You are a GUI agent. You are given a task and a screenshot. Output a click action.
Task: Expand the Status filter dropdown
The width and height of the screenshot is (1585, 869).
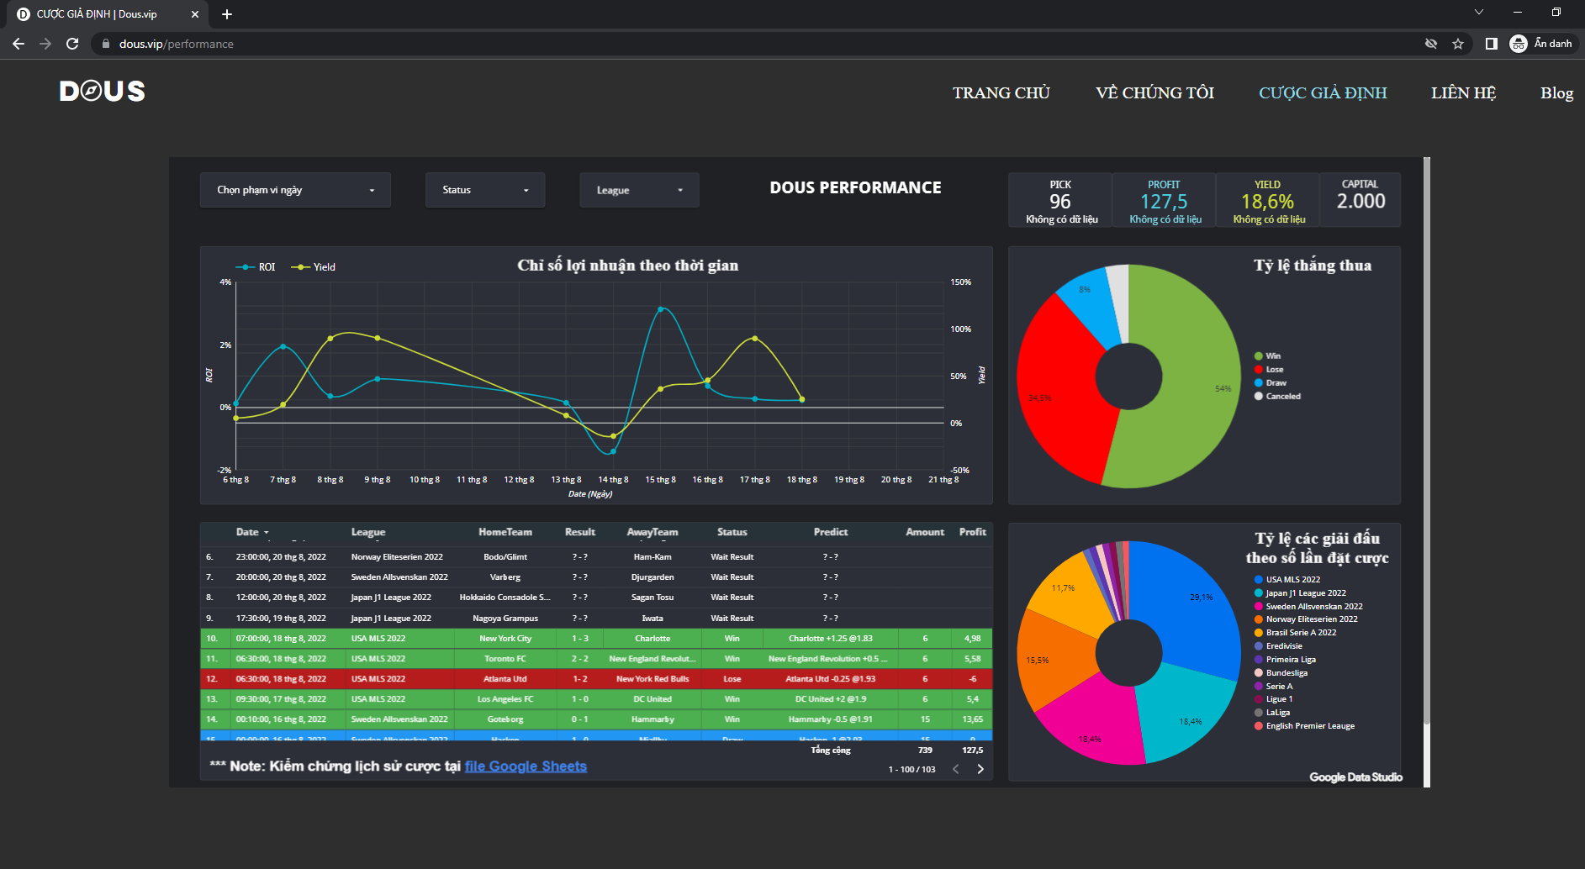485,190
